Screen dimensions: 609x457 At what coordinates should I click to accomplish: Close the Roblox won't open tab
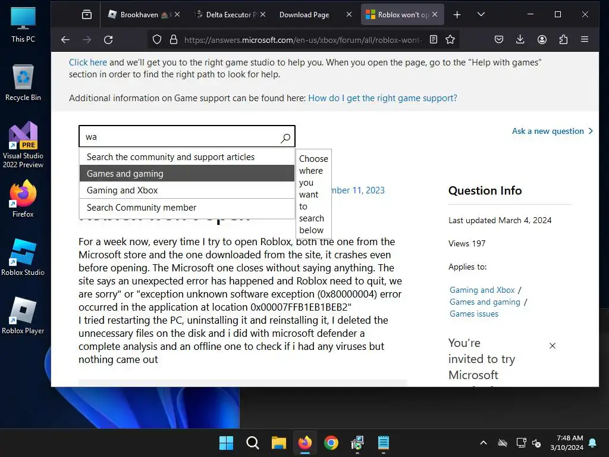(435, 14)
